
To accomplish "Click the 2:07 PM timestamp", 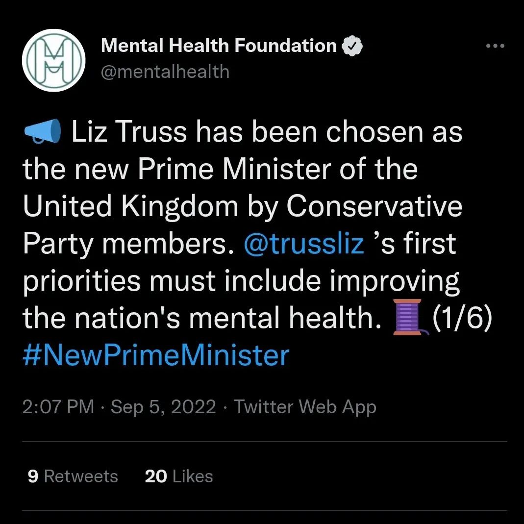I will [58, 407].
